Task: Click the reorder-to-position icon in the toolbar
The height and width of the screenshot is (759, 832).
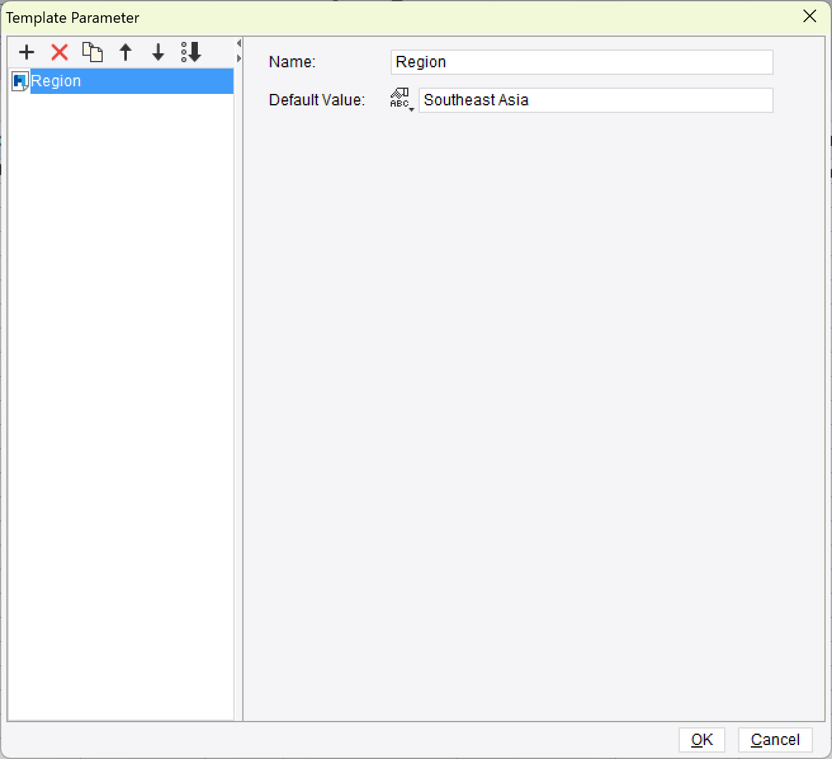Action: coord(190,53)
